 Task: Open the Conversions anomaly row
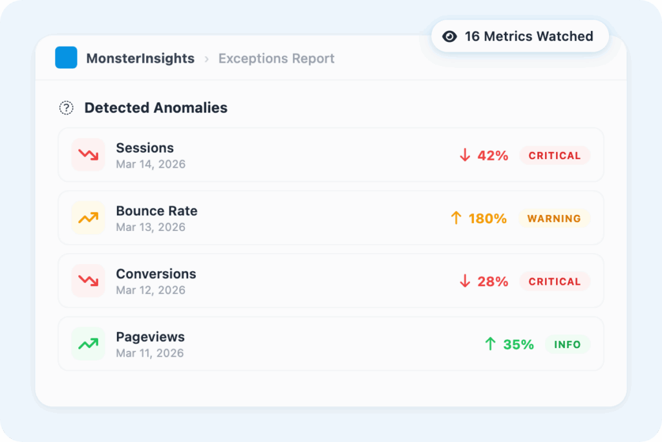(x=291, y=281)
